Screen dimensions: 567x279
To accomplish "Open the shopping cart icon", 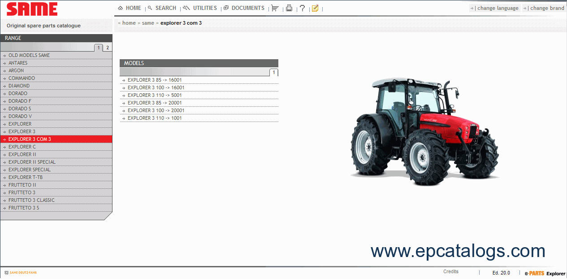I will tap(275, 8).
